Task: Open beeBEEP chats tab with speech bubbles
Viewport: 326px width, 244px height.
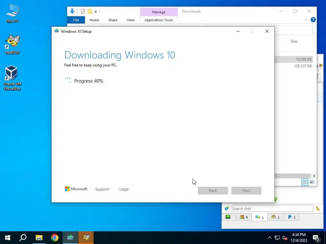Action: click(x=259, y=217)
